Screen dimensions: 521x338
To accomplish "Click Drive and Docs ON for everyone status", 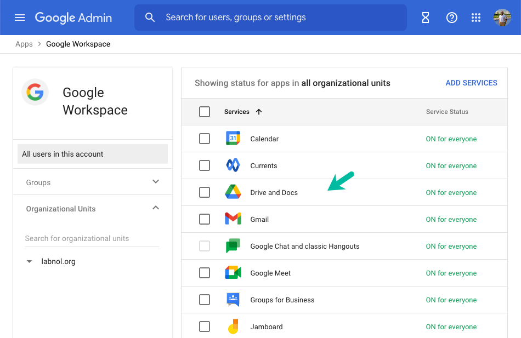I will click(451, 193).
